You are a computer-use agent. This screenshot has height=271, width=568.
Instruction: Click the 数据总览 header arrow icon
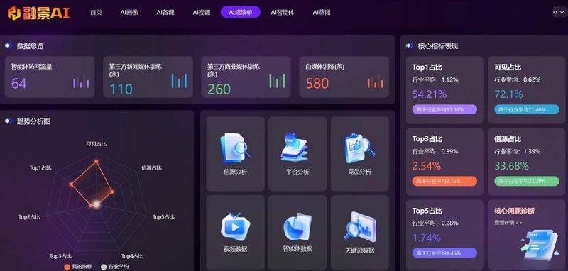9,46
